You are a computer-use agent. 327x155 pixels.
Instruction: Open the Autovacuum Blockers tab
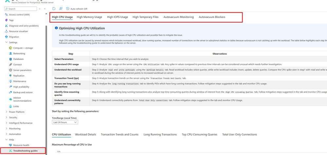click(x=212, y=17)
